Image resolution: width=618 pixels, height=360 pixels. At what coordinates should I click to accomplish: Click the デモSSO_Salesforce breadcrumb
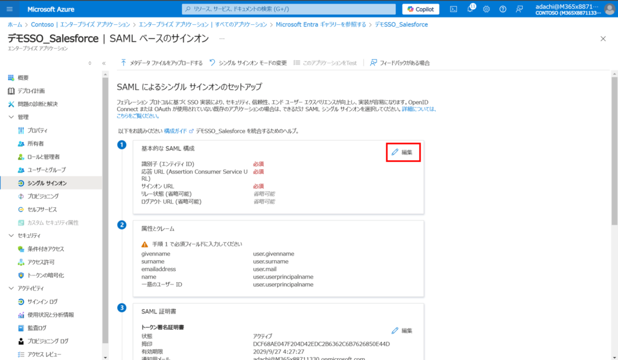pos(401,24)
